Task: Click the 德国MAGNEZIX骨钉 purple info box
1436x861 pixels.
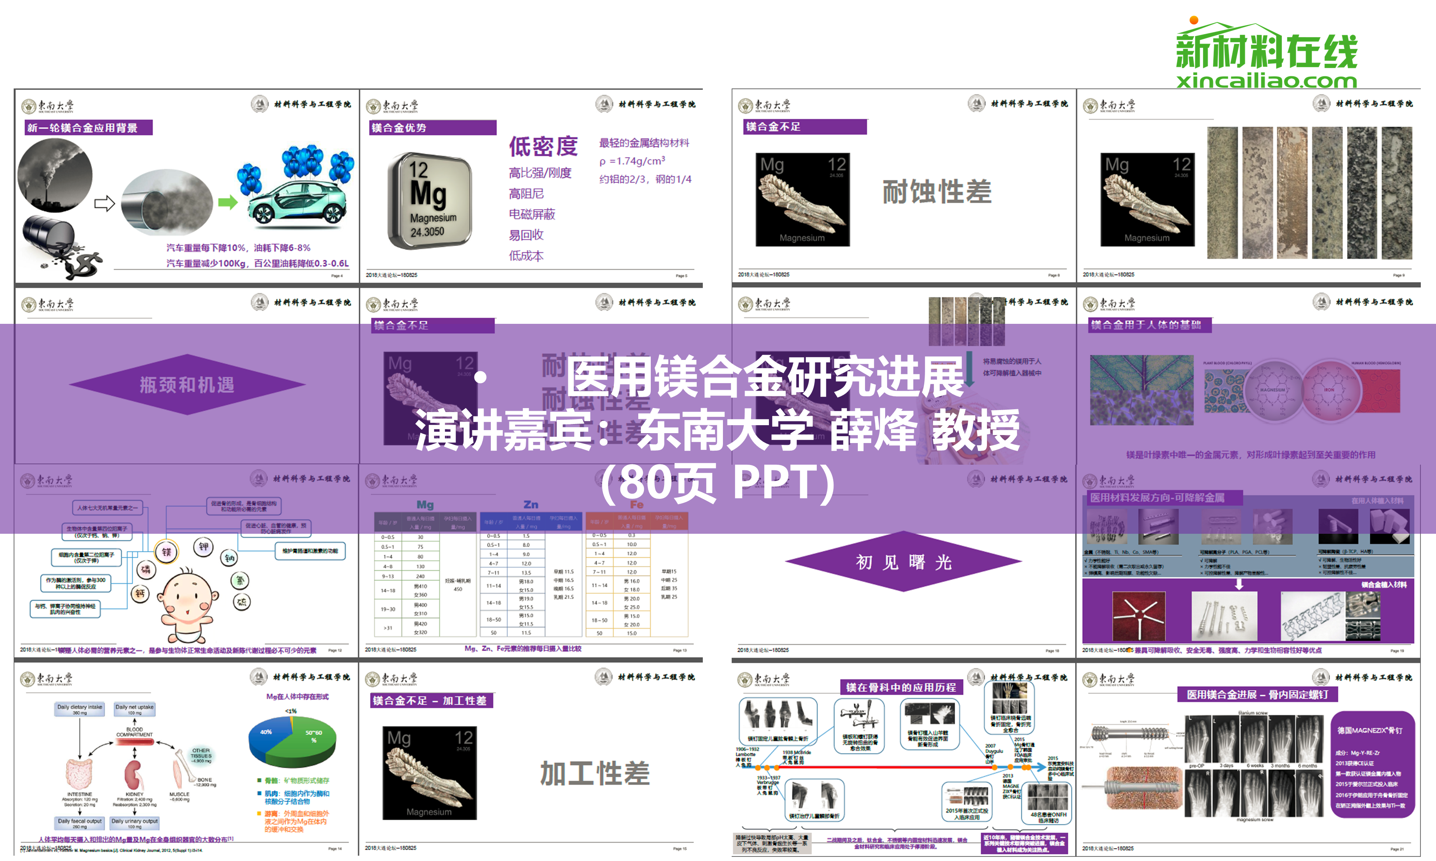Action: [x=1371, y=764]
